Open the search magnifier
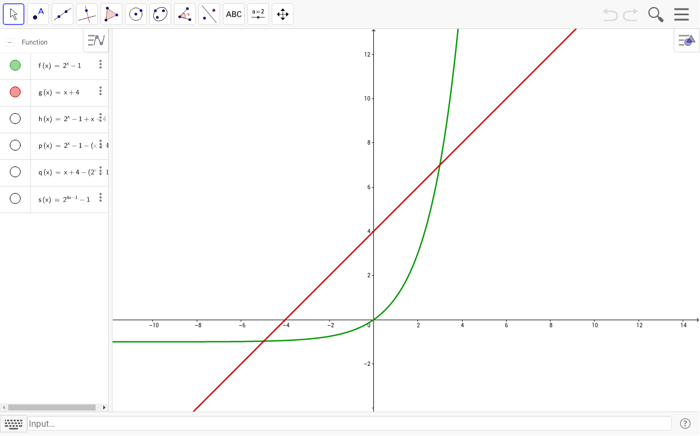 click(656, 15)
